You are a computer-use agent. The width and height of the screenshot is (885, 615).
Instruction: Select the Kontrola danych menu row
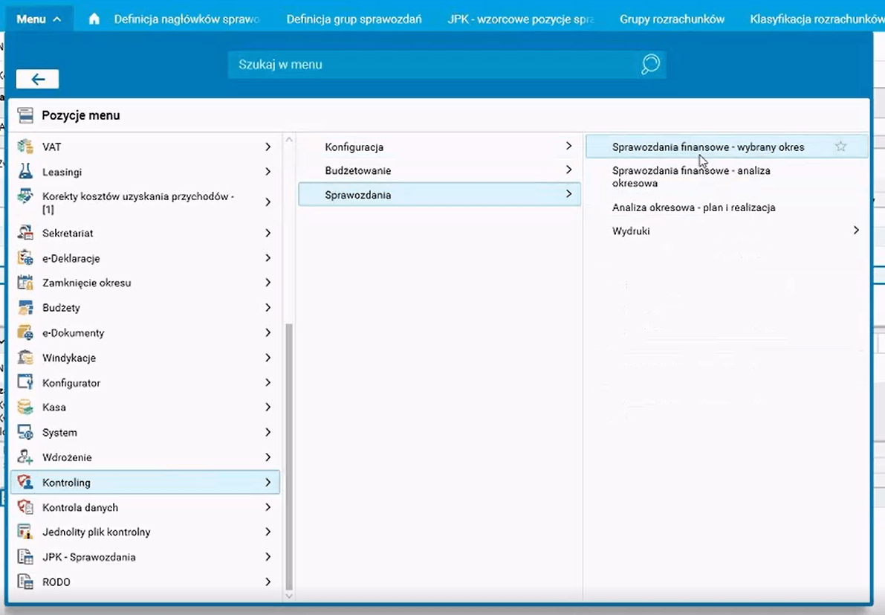click(145, 507)
